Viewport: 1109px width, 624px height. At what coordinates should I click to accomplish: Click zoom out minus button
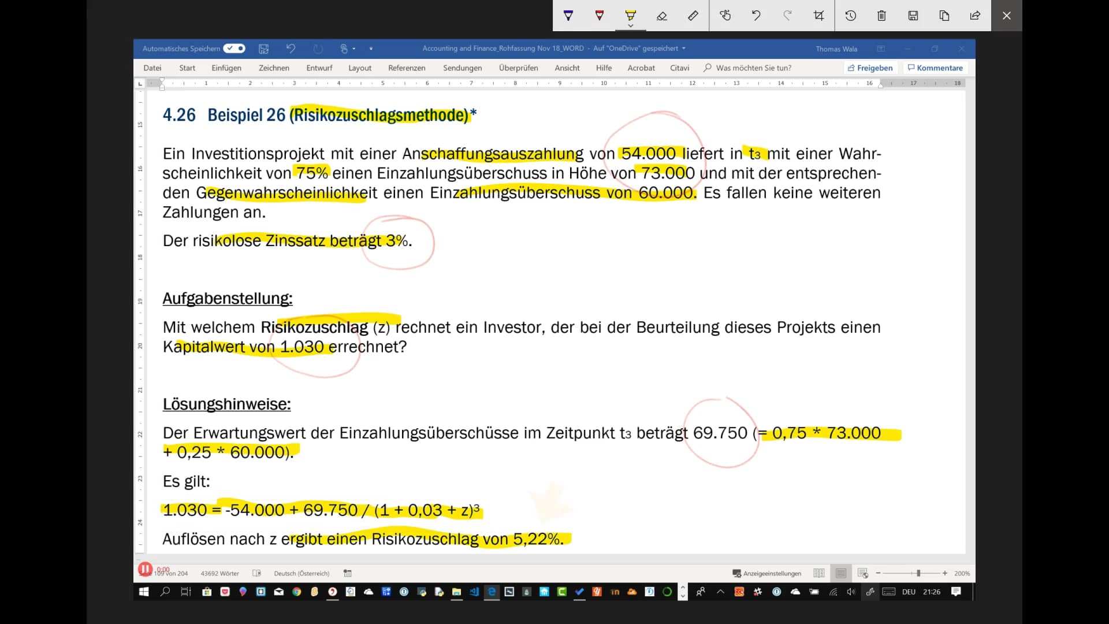[878, 573]
